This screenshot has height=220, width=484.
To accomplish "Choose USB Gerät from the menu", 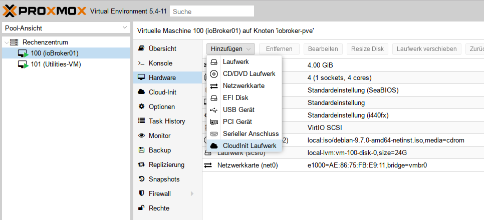I will point(244,110).
